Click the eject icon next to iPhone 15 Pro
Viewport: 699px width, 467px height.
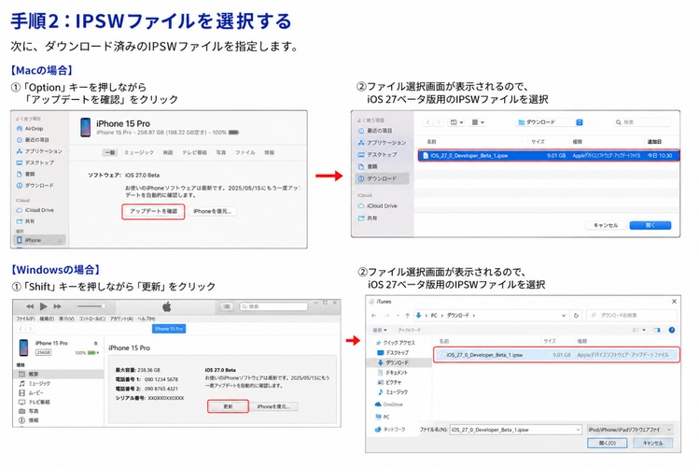96,343
